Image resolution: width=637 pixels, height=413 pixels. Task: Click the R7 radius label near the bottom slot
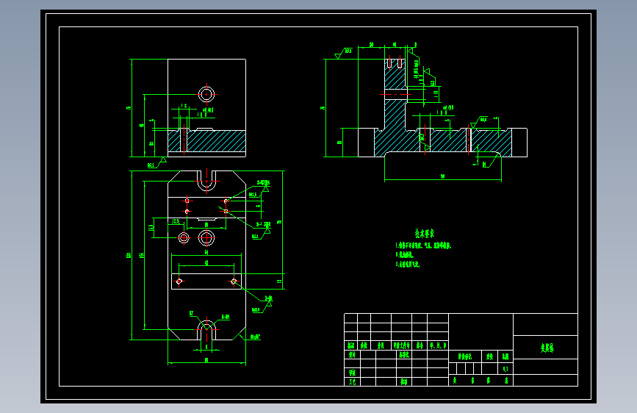pyautogui.click(x=191, y=313)
